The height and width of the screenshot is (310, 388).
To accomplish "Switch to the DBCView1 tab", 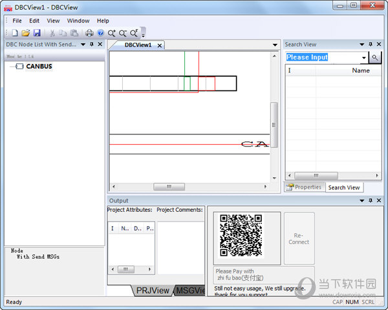I will 138,45.
